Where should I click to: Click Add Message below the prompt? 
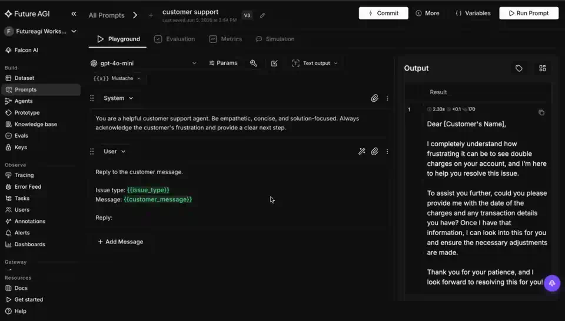tap(120, 242)
